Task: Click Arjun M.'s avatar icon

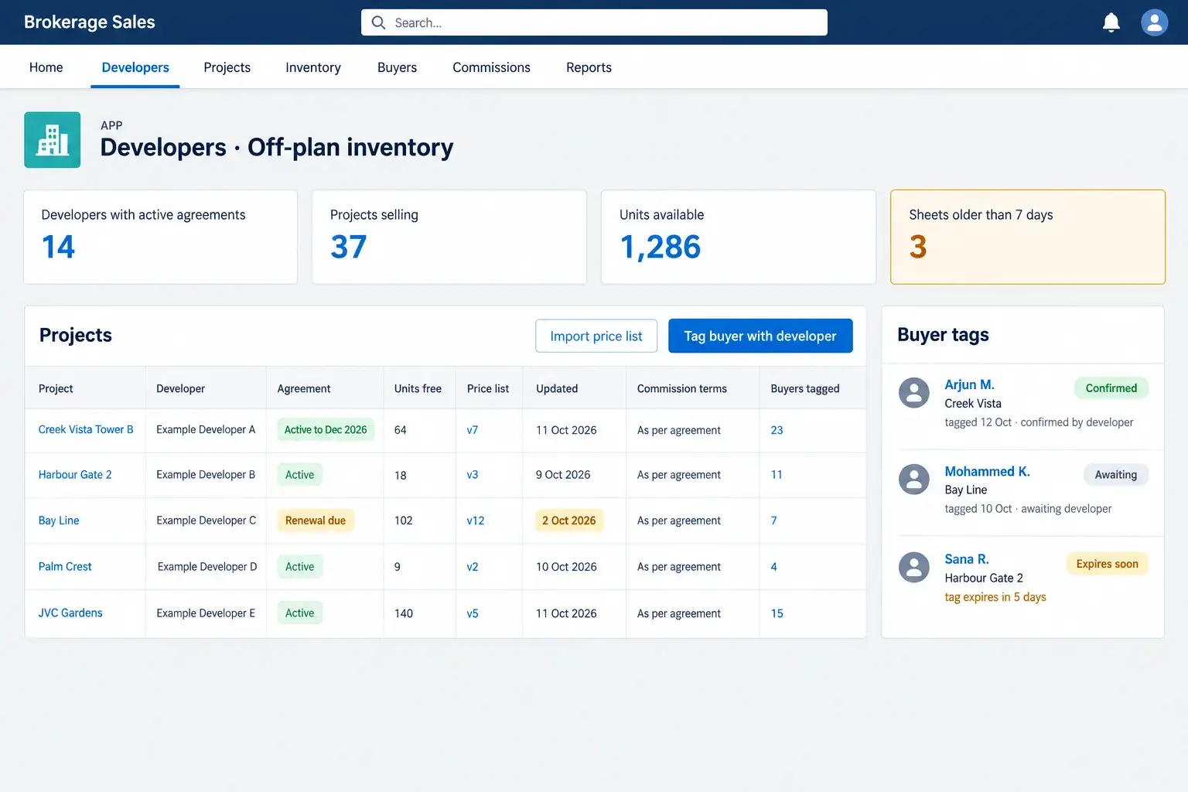Action: (913, 393)
